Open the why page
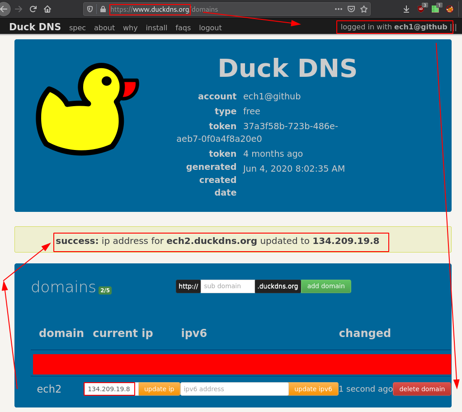 click(130, 28)
